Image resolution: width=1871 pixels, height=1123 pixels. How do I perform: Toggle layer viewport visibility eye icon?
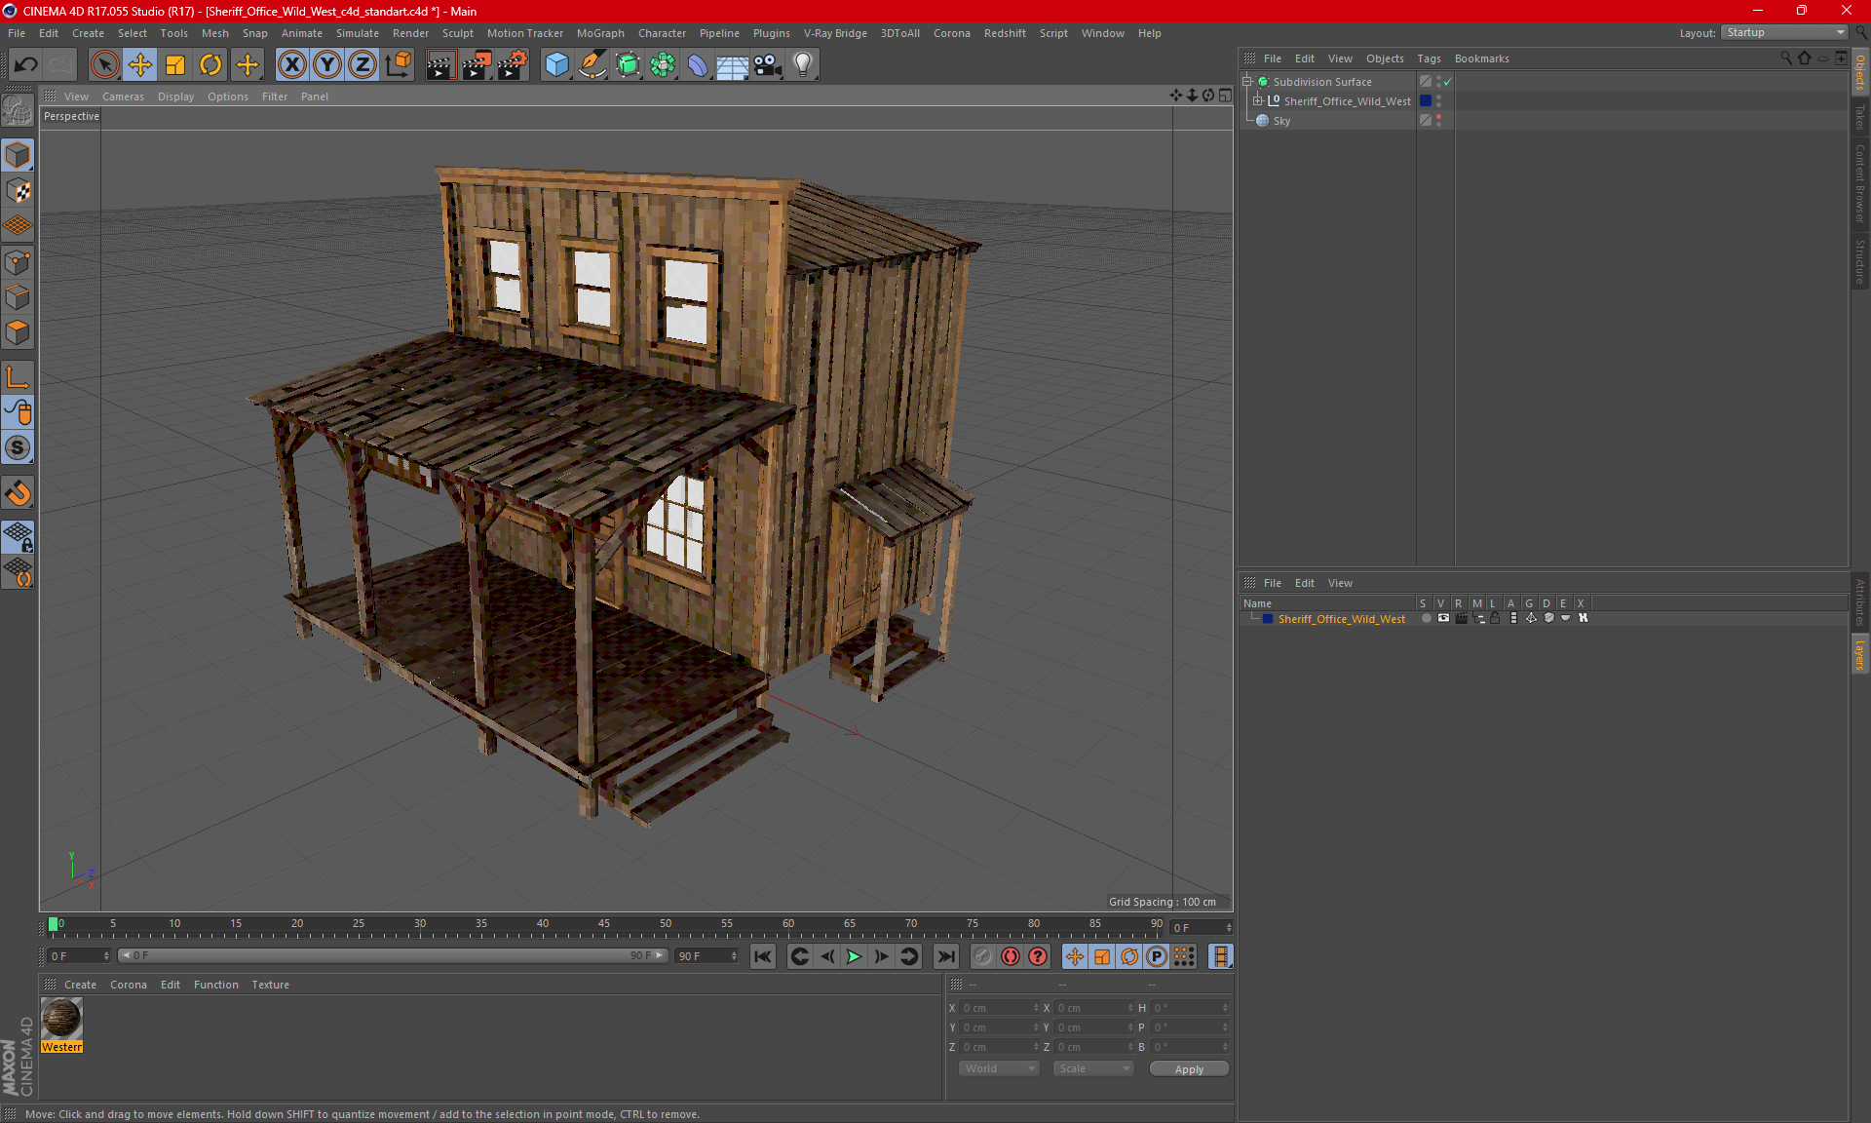[x=1443, y=618]
